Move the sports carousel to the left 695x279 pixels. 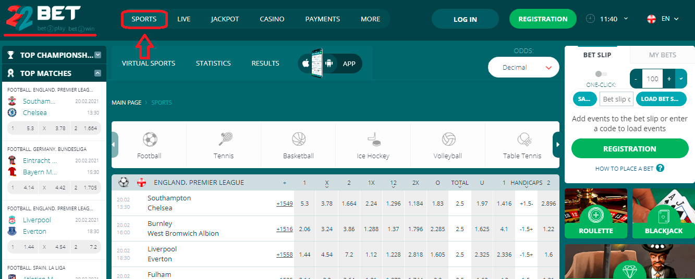(x=114, y=145)
